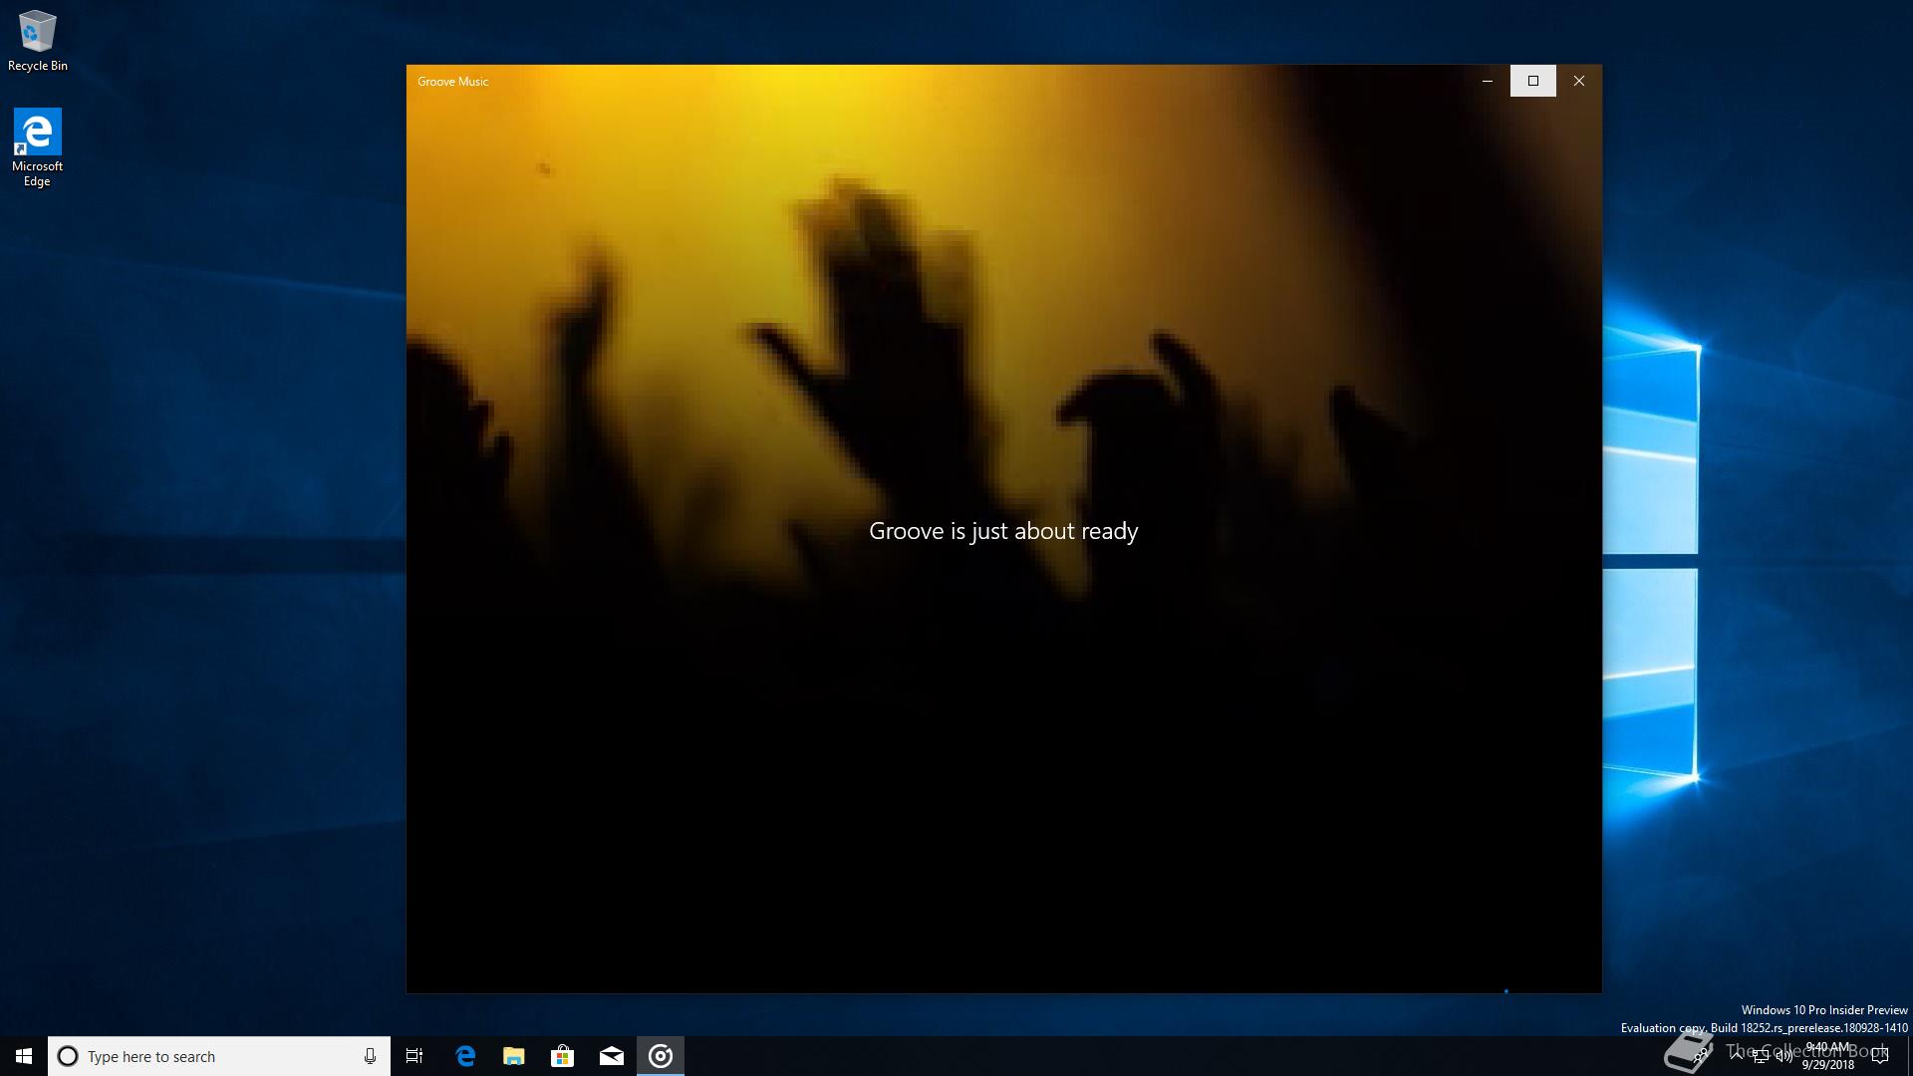Click the Show desktop strip at the taskbar's far end
The width and height of the screenshot is (1913, 1076).
(1910, 1056)
